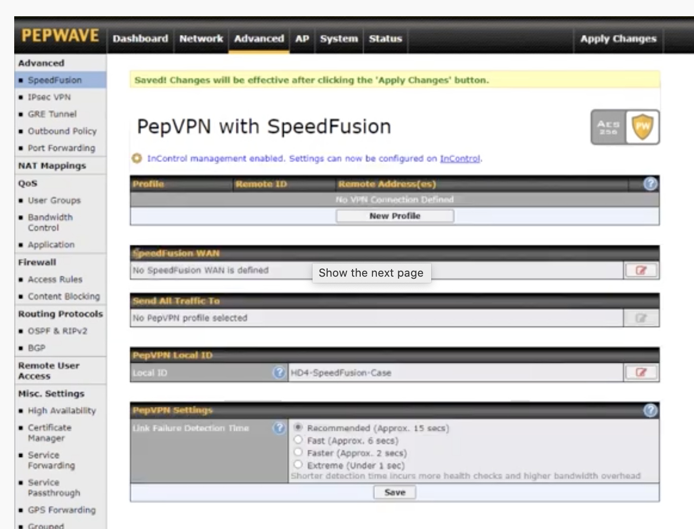The image size is (694, 529).
Task: Click the New Profile button
Action: coord(395,216)
